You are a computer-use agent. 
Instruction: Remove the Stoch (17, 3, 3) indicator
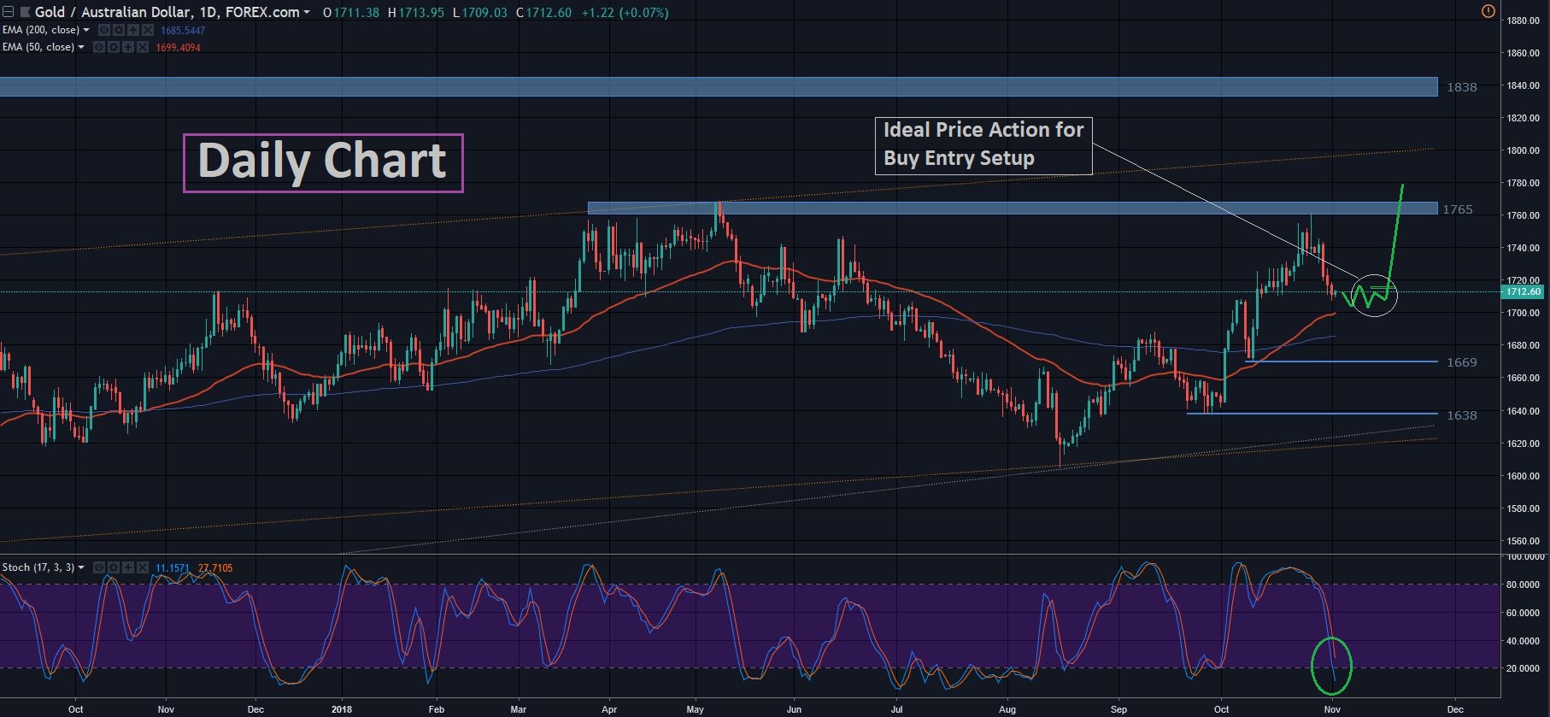(x=142, y=567)
